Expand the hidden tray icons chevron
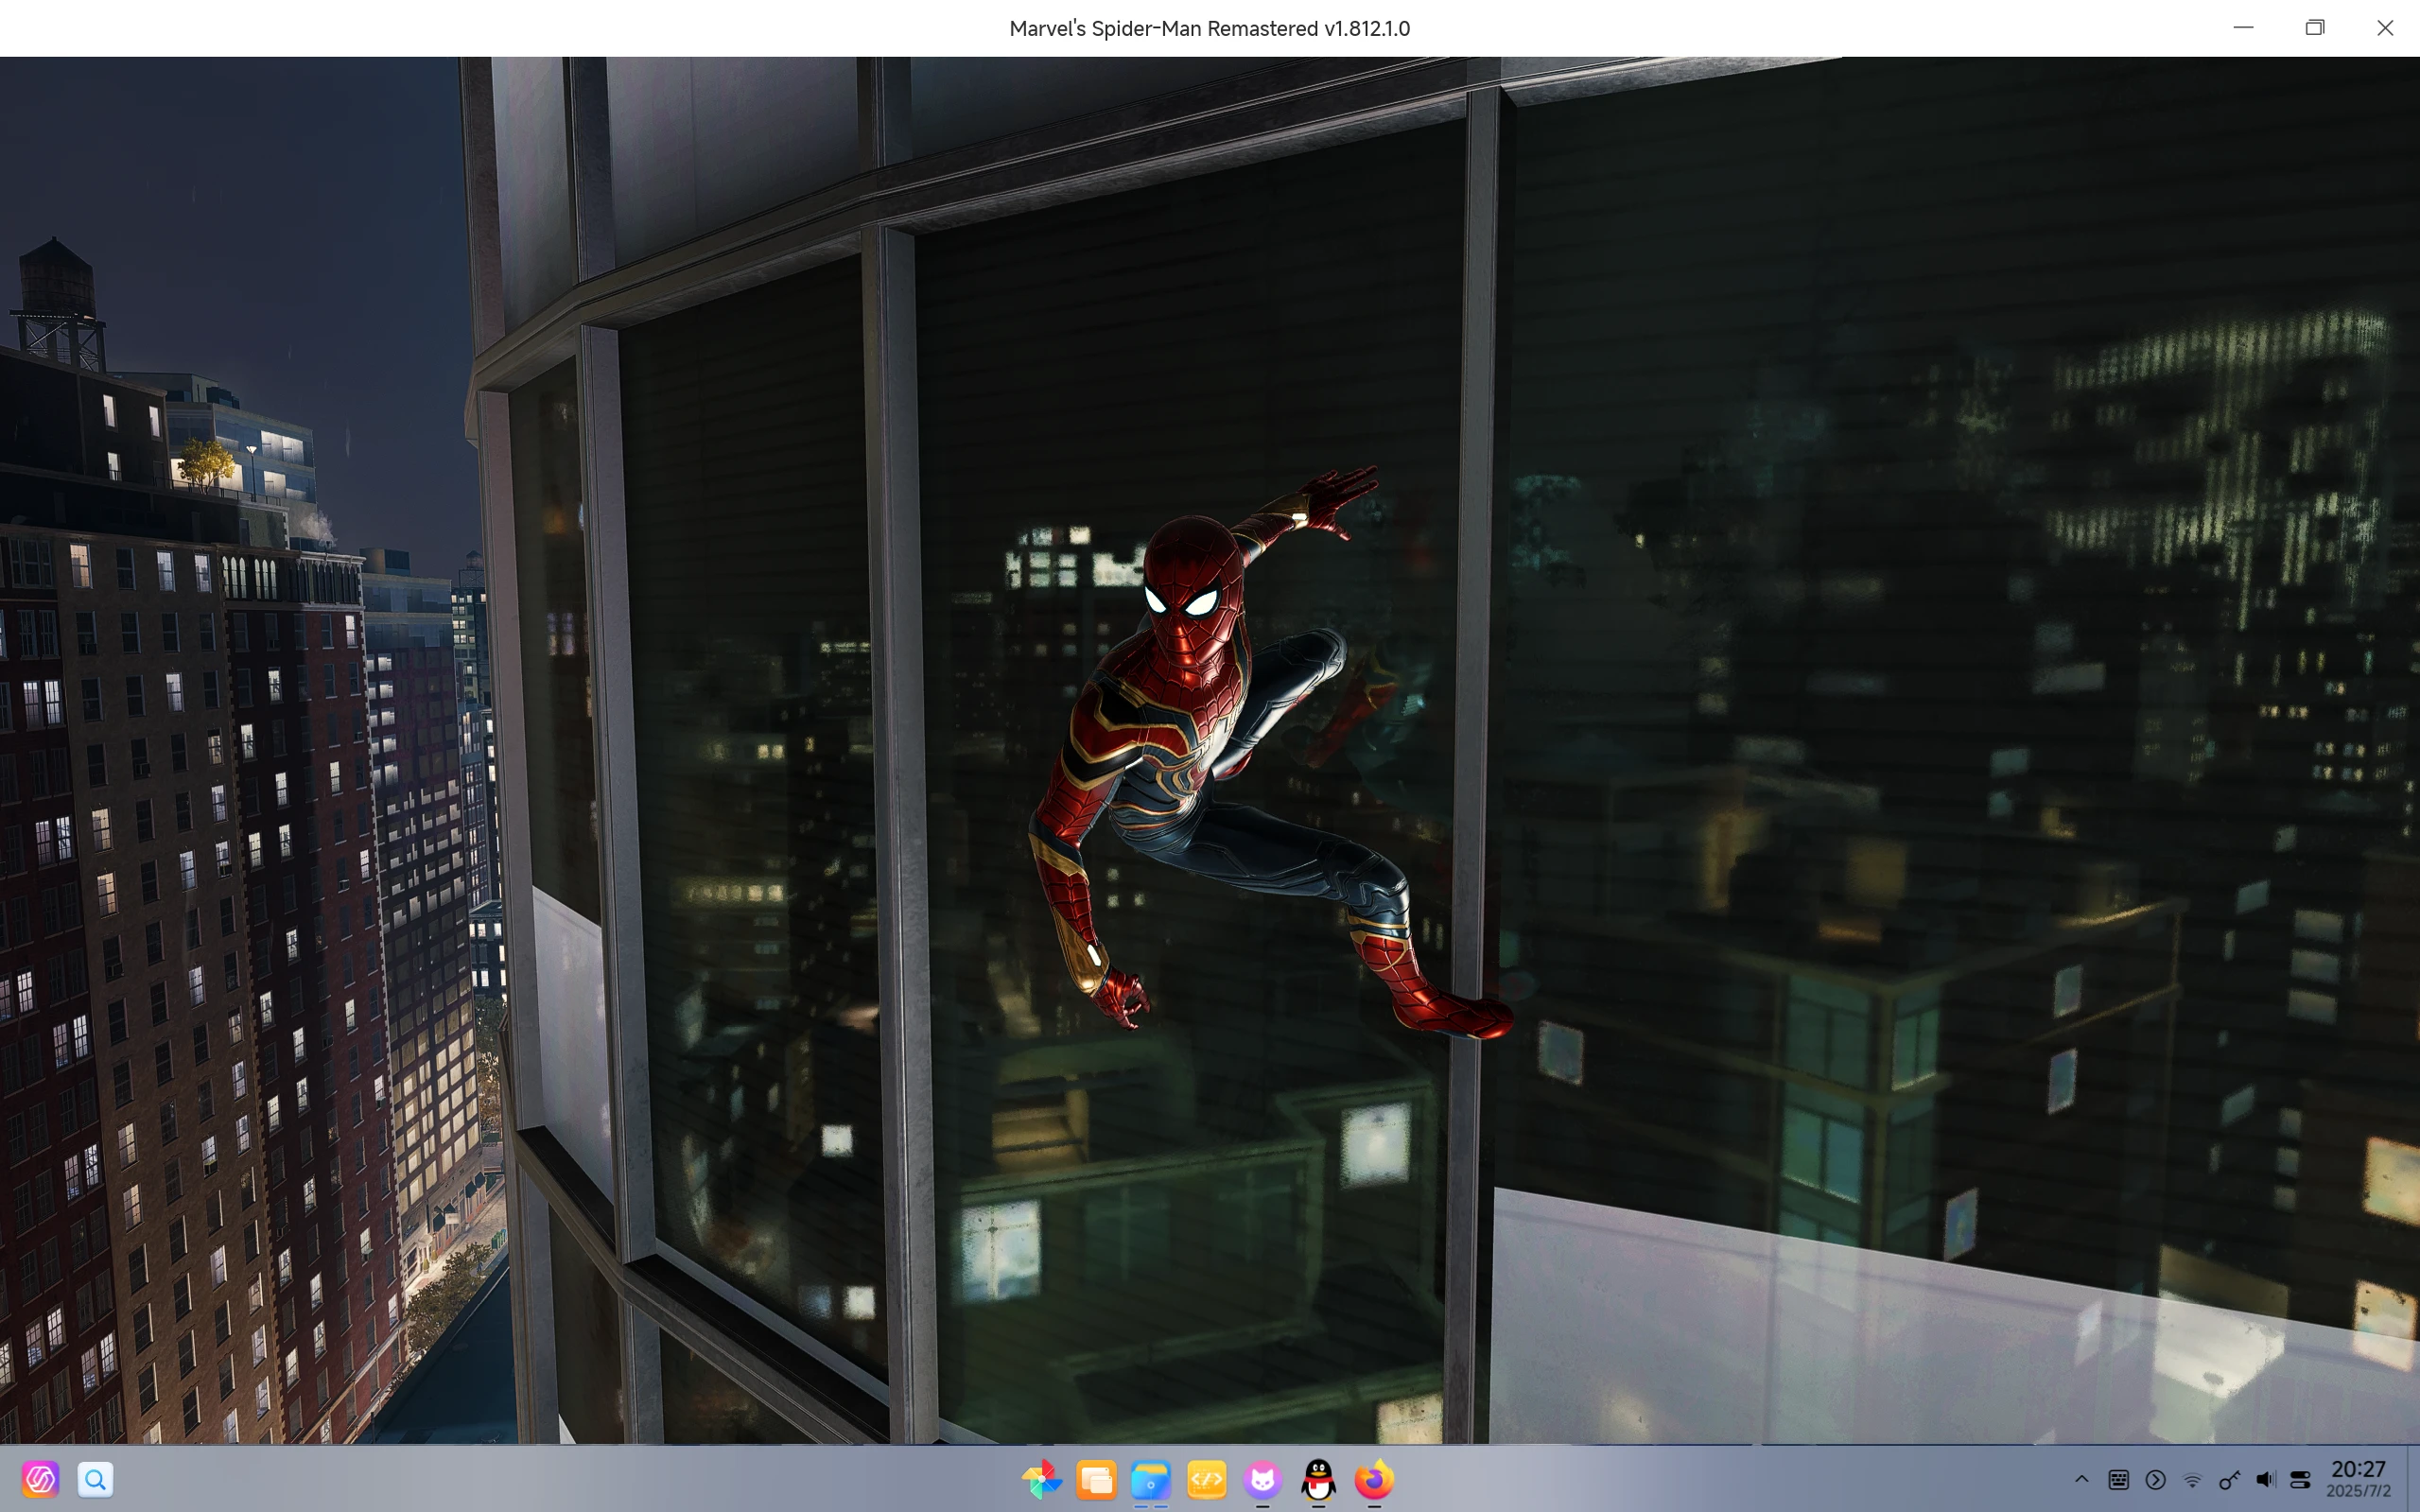This screenshot has height=1512, width=2420. click(x=2082, y=1479)
